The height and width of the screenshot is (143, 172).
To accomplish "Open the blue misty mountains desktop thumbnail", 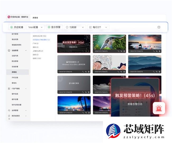I will (145, 63).
